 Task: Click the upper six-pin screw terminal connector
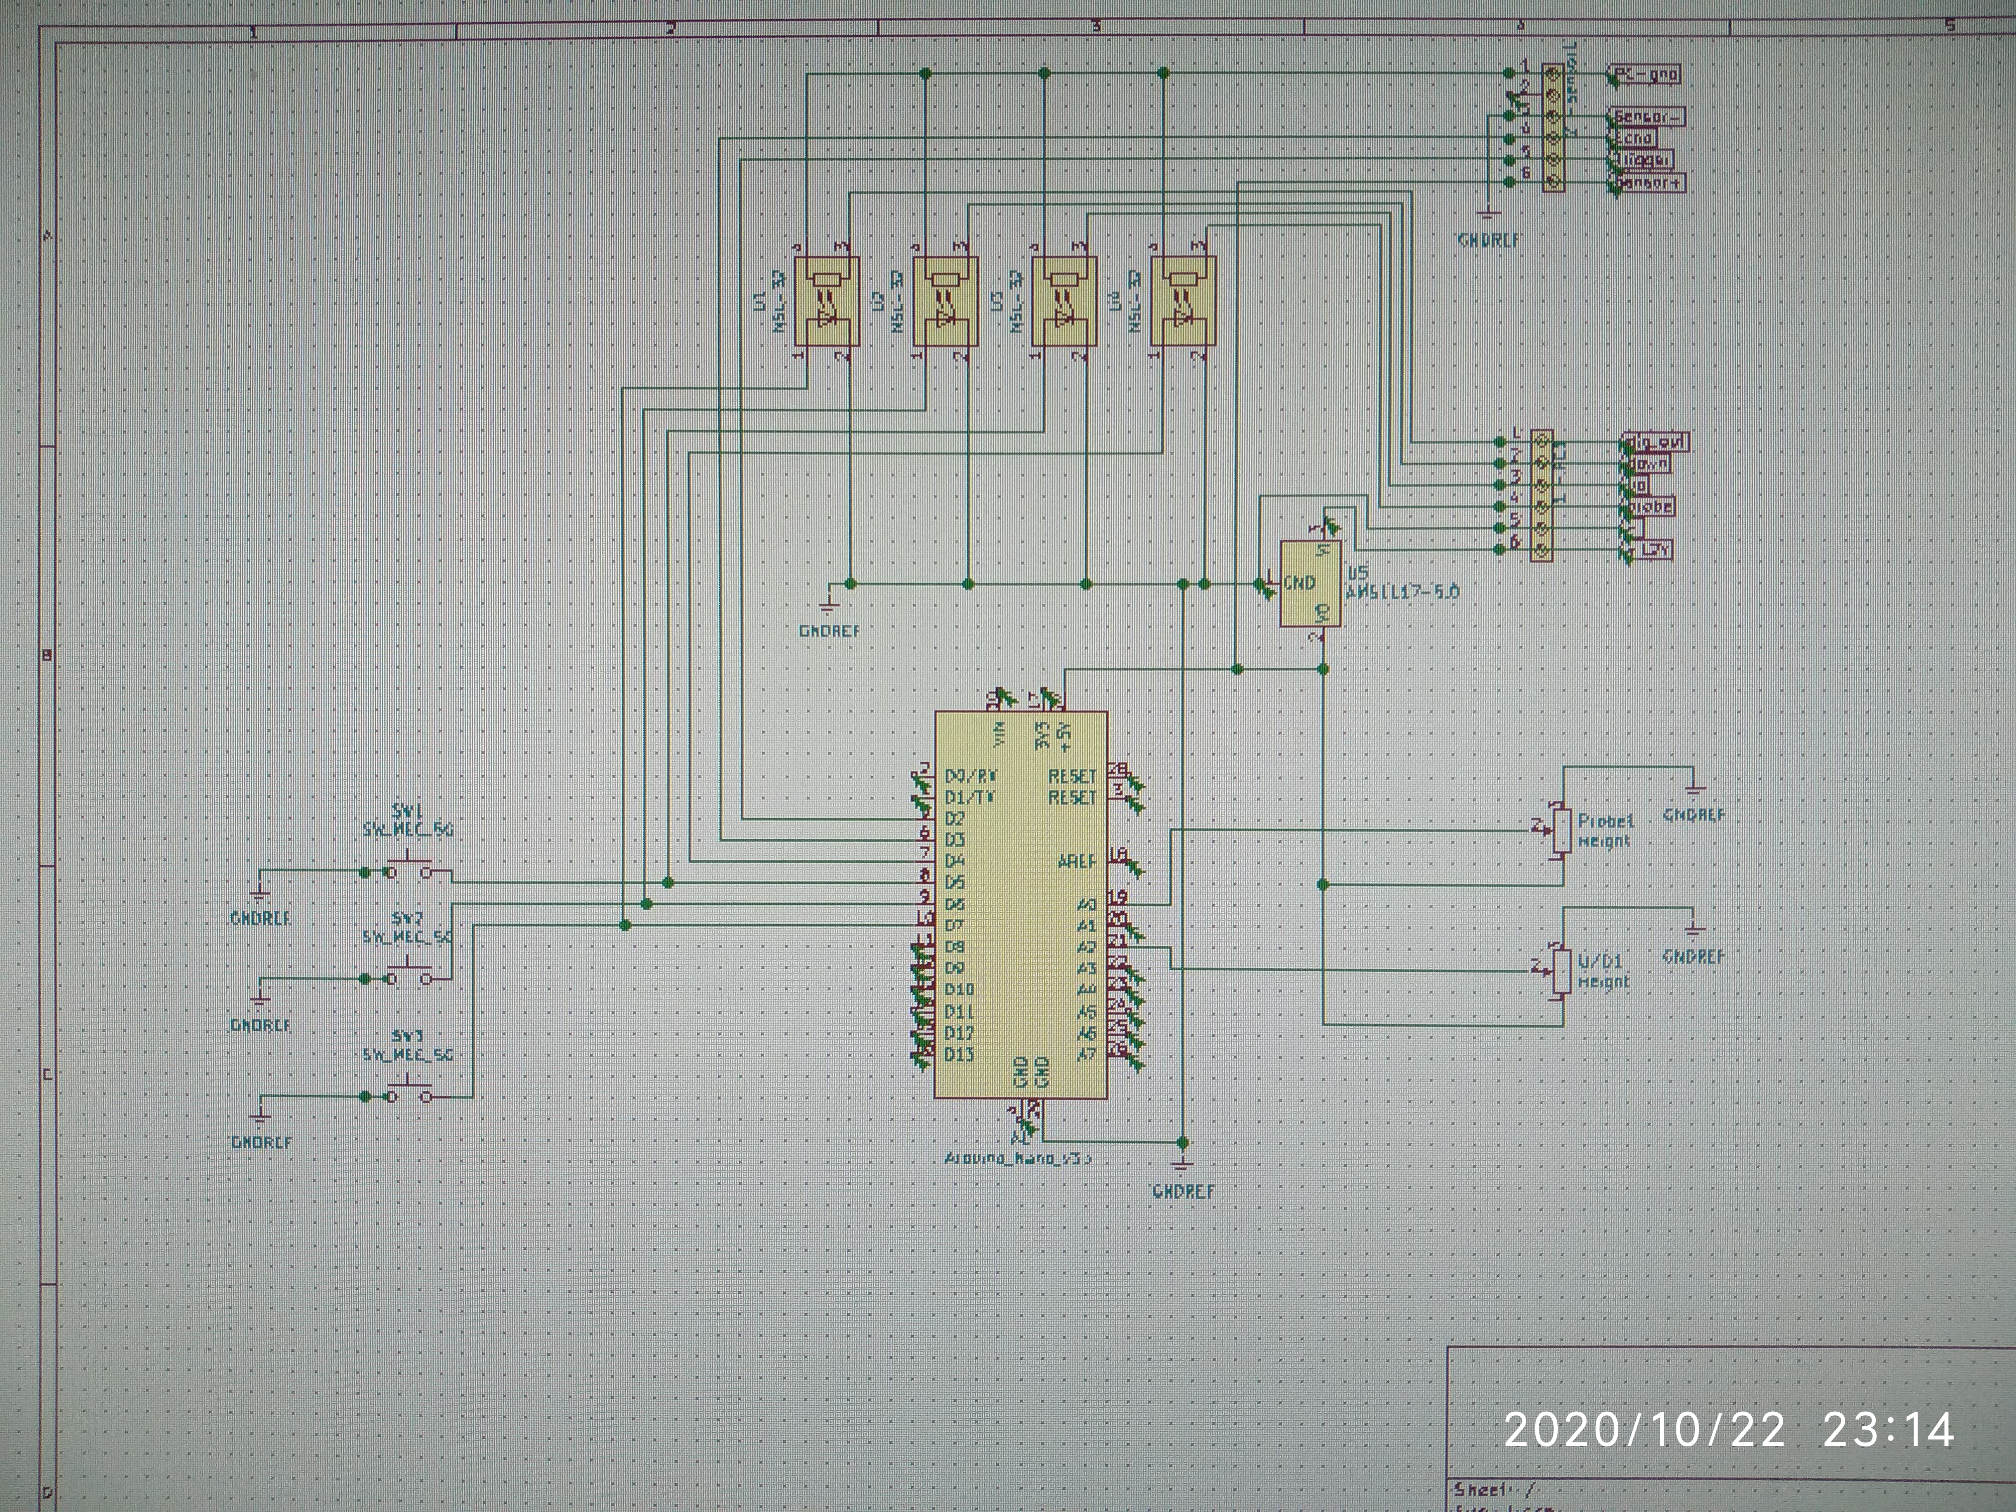tap(1553, 128)
